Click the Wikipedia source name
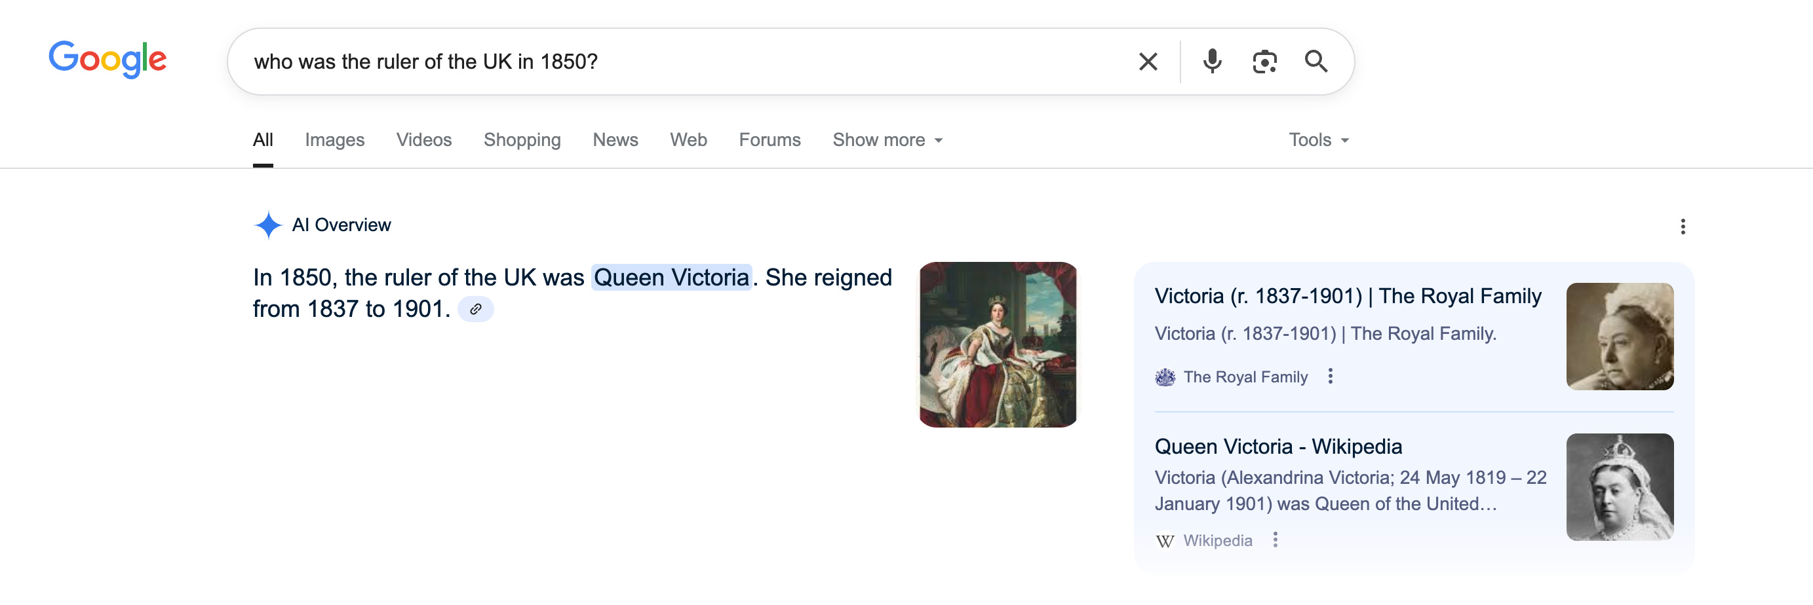 click(1218, 541)
